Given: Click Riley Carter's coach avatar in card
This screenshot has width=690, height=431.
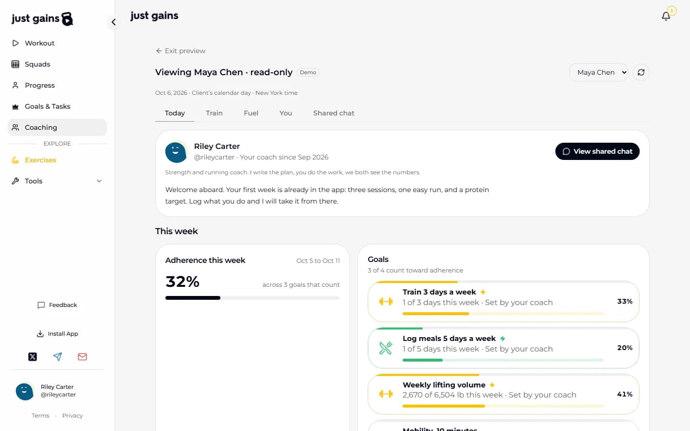Looking at the screenshot, I should (176, 152).
